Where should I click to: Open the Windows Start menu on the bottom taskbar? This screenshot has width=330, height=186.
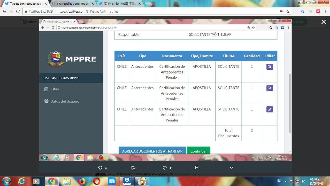[x=6, y=181]
